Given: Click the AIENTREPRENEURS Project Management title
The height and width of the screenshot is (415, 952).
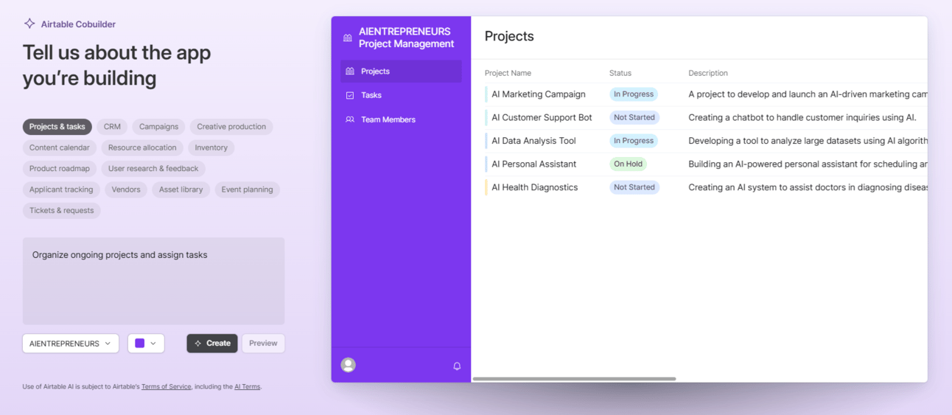Looking at the screenshot, I should [406, 38].
